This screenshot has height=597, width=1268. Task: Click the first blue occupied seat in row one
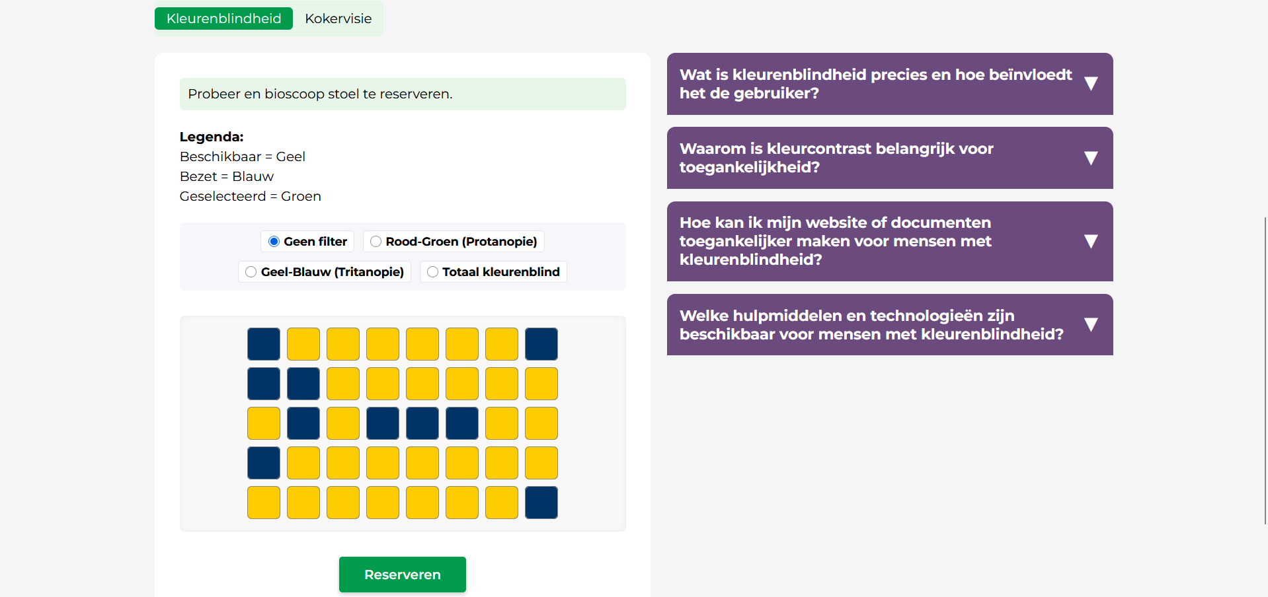tap(264, 344)
